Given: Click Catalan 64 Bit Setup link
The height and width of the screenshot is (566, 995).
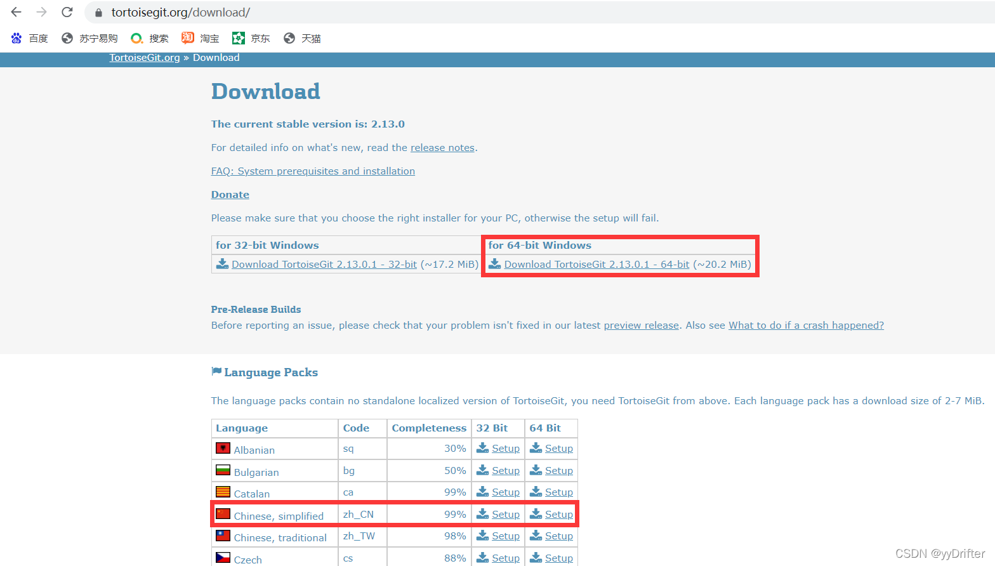Looking at the screenshot, I should click(x=559, y=492).
